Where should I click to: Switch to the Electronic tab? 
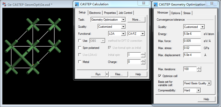coord(95,13)
